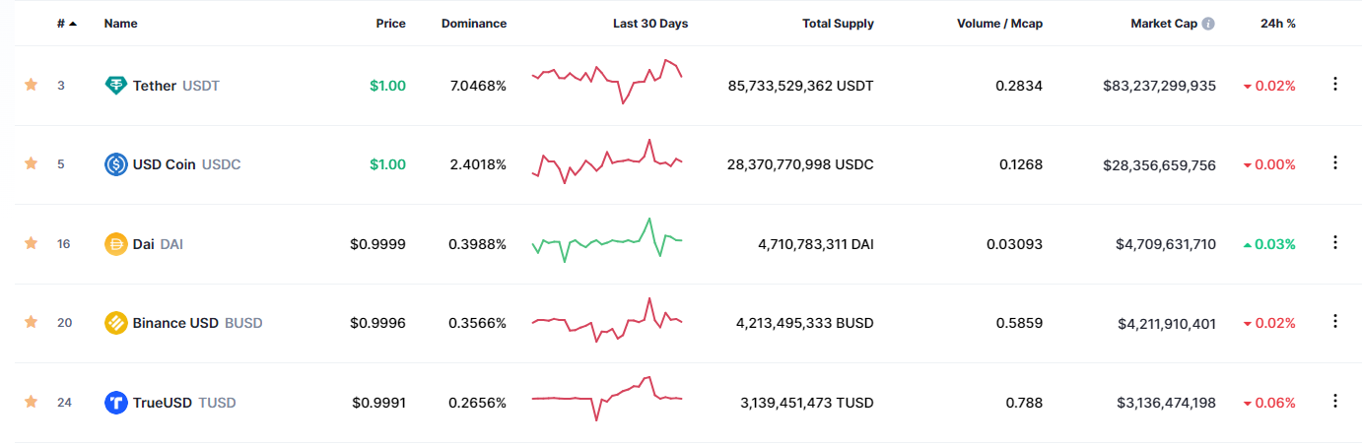Toggle watchlist star for USD Coin
This screenshot has width=1362, height=446.
click(31, 164)
